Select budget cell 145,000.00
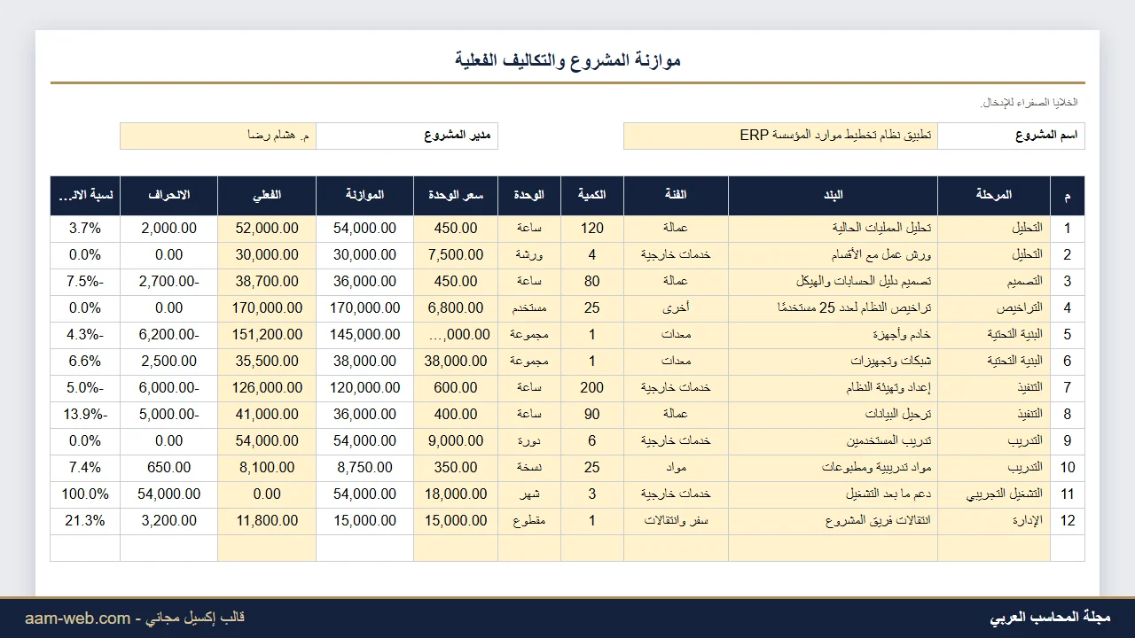This screenshot has width=1135, height=638. (364, 335)
